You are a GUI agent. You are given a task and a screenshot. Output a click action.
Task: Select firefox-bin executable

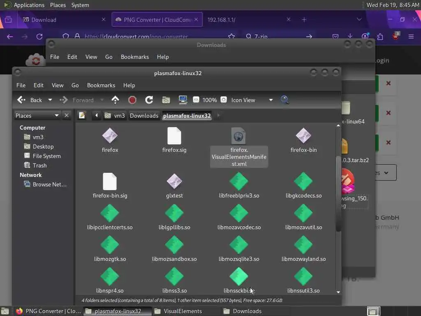[x=303, y=136]
